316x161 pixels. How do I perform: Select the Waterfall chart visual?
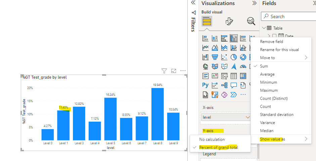tap(206, 57)
